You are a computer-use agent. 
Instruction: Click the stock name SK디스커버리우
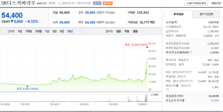(18, 3)
